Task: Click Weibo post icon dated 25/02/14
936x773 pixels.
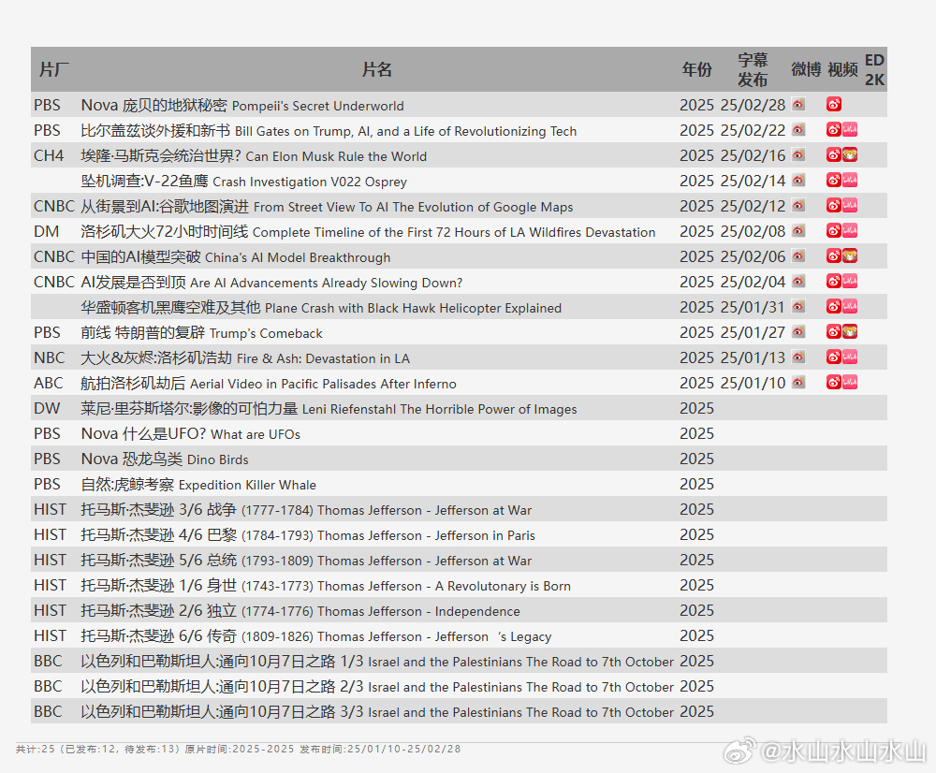Action: pos(798,181)
